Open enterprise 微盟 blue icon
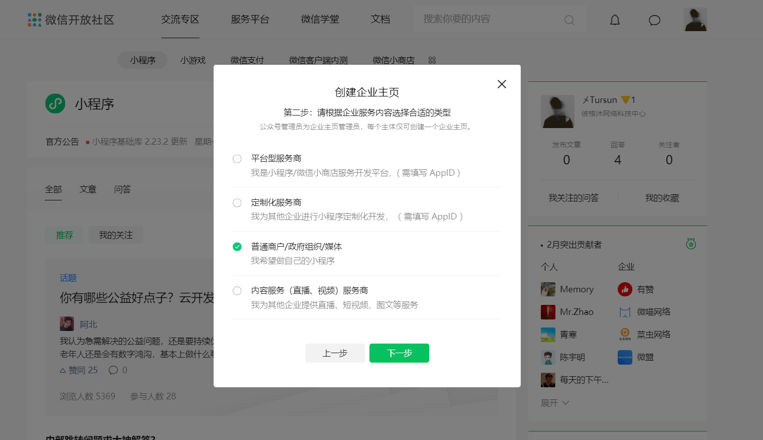 click(x=625, y=357)
